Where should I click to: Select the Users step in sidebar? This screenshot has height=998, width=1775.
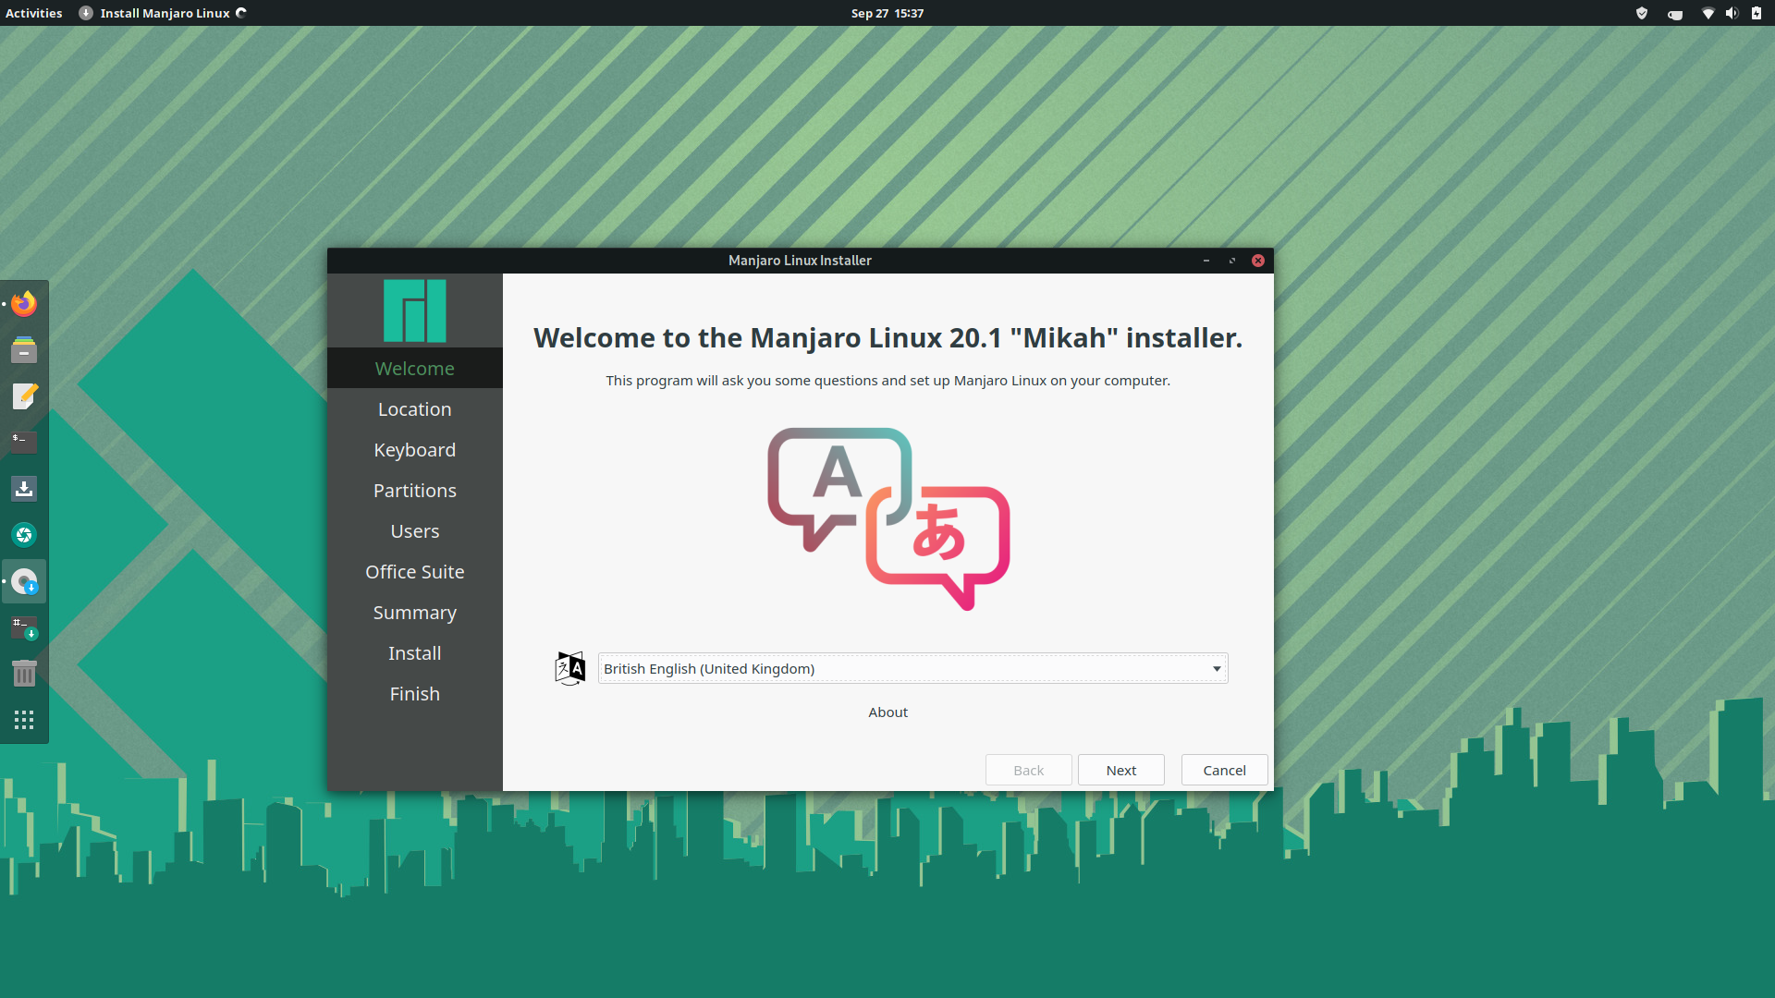pyautogui.click(x=415, y=530)
